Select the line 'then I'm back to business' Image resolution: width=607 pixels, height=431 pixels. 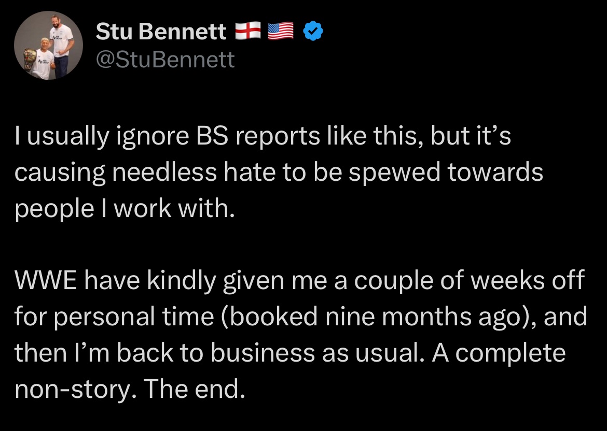click(291, 353)
